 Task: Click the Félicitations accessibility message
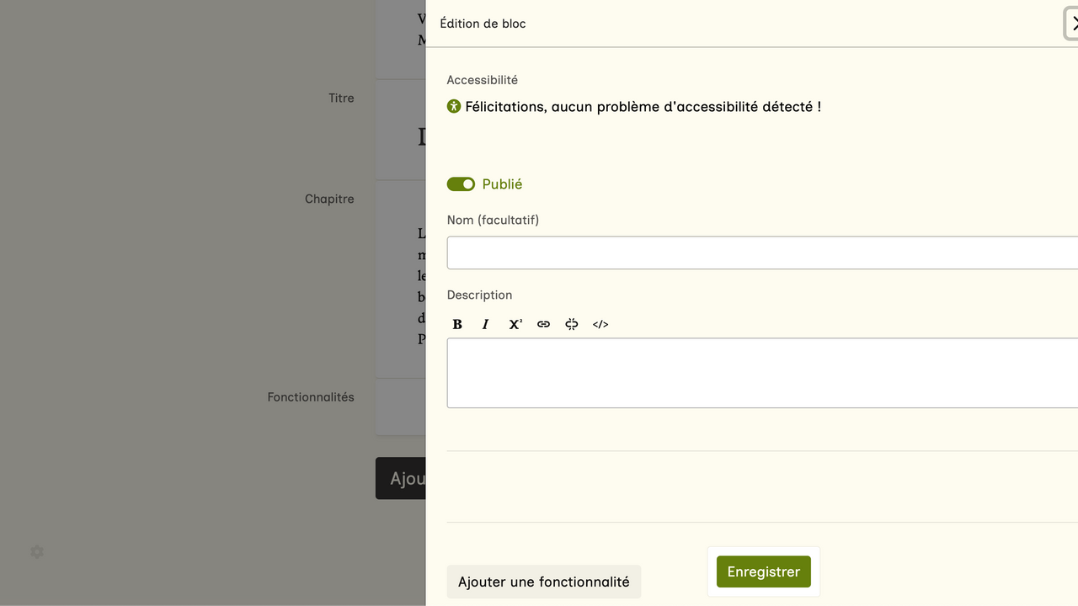pyautogui.click(x=643, y=107)
